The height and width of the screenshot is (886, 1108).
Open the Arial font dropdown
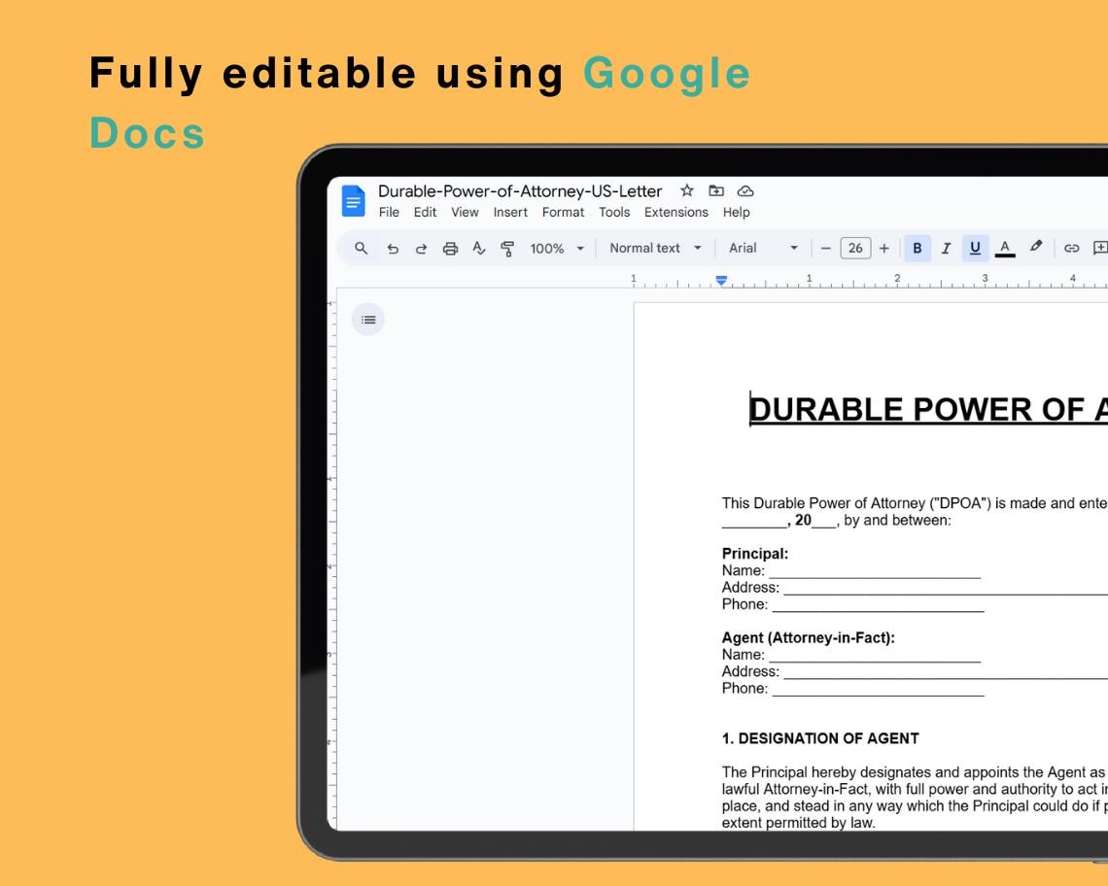point(763,248)
